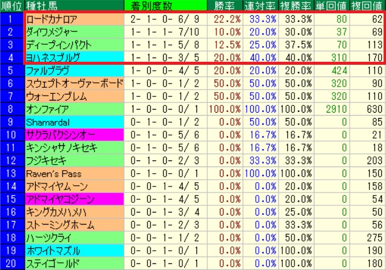Select the sire Shamardal
This screenshot has height=270, width=386.
click(x=75, y=122)
